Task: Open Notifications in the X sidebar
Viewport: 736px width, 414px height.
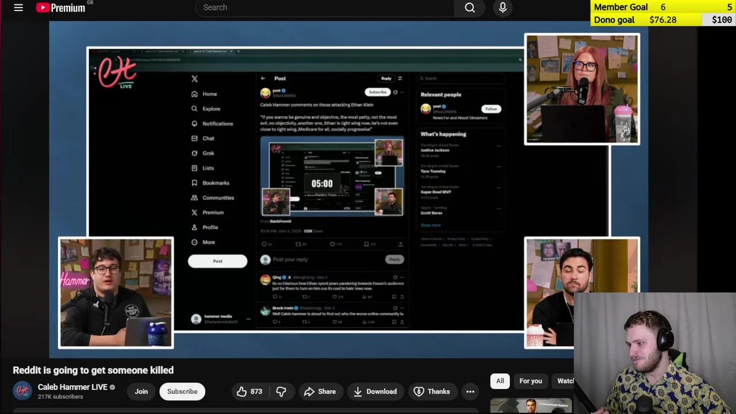Action: pos(212,124)
